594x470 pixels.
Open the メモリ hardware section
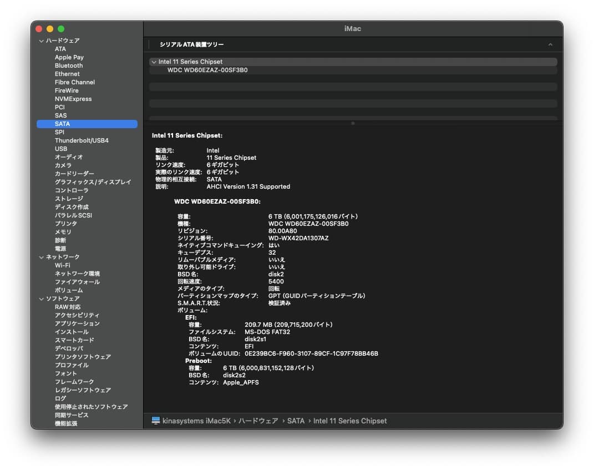point(61,232)
